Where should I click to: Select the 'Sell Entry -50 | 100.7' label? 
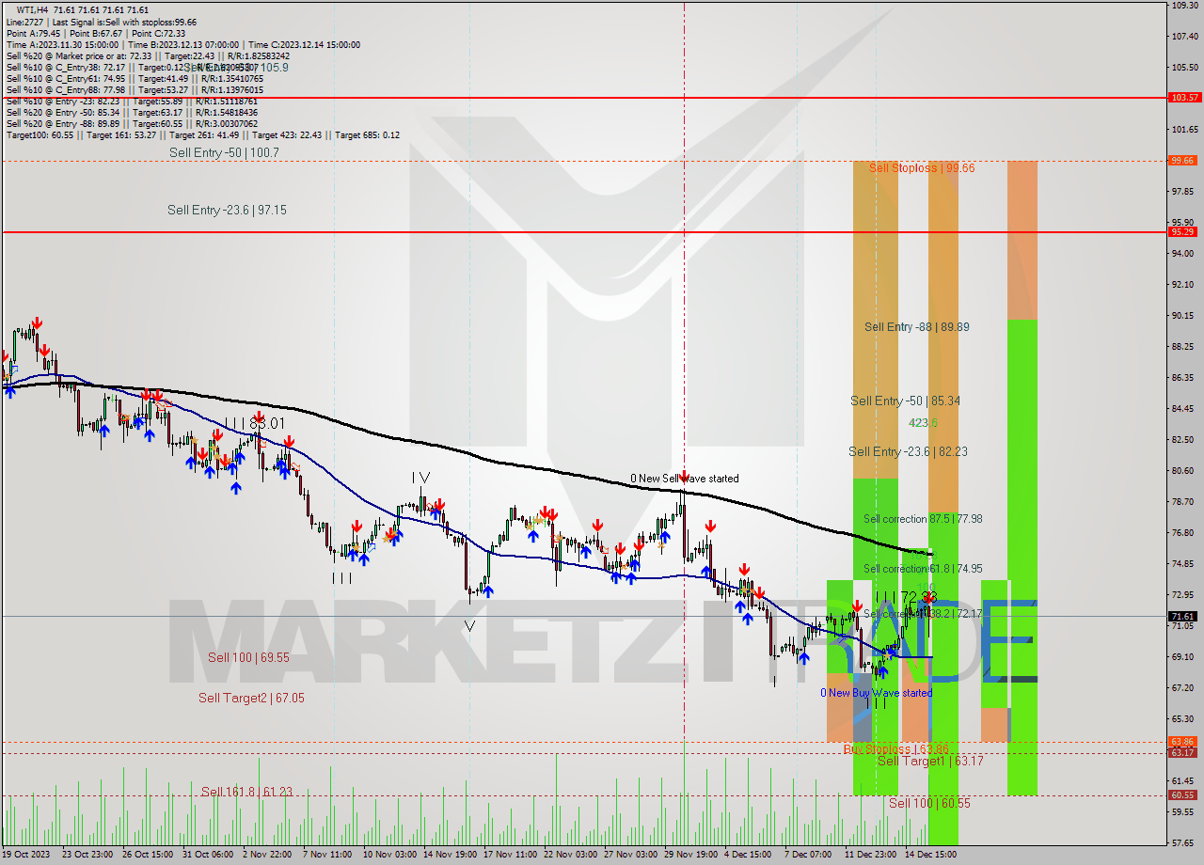[x=224, y=152]
